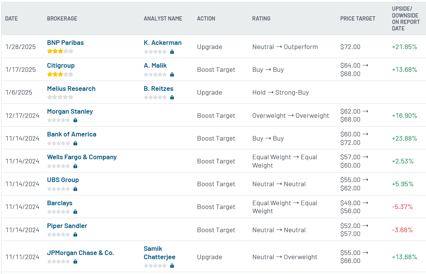Open the Wells Fargo & Company link

click(82, 157)
